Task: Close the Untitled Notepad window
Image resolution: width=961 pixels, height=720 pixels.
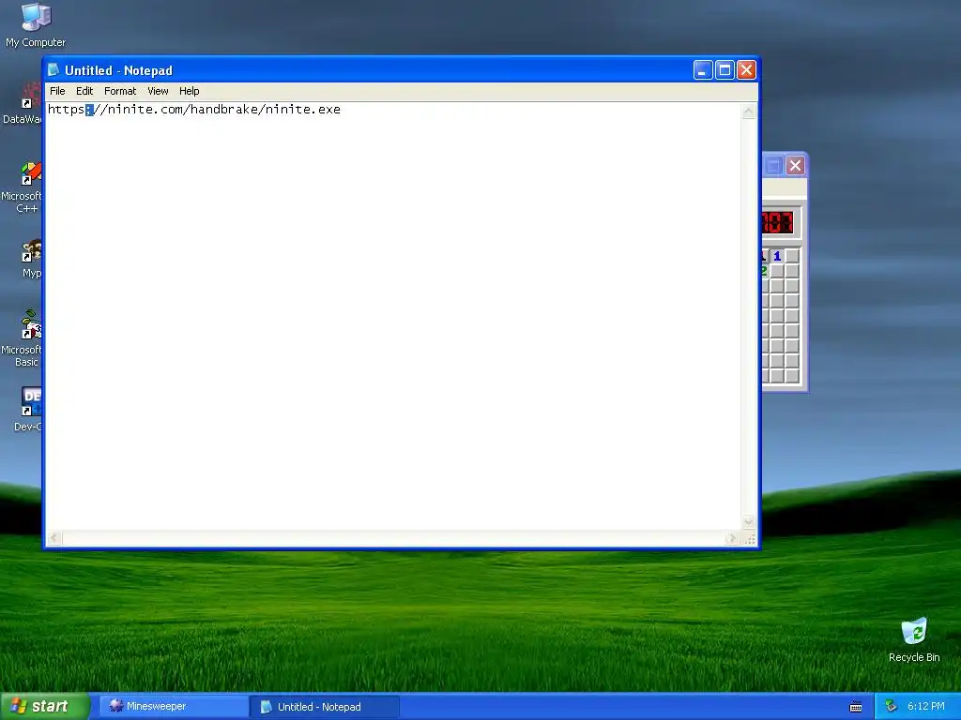Action: (x=746, y=70)
